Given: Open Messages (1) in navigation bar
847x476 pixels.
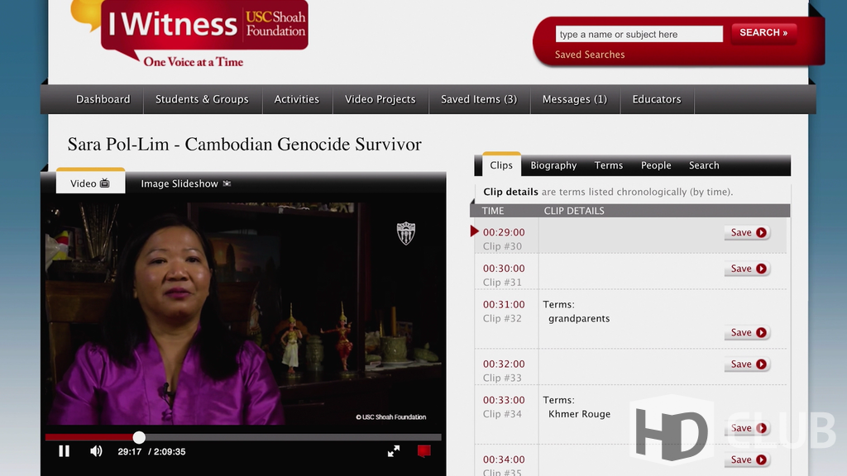Looking at the screenshot, I should point(574,99).
